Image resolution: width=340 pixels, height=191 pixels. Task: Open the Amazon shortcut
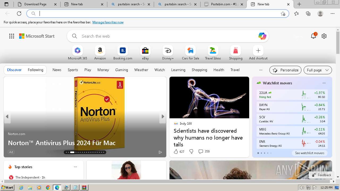[100, 53]
